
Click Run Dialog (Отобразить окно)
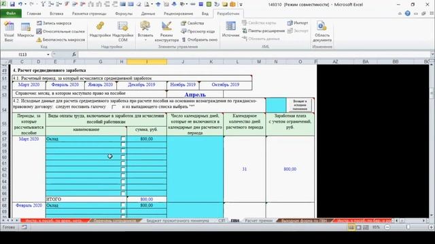click(x=199, y=40)
